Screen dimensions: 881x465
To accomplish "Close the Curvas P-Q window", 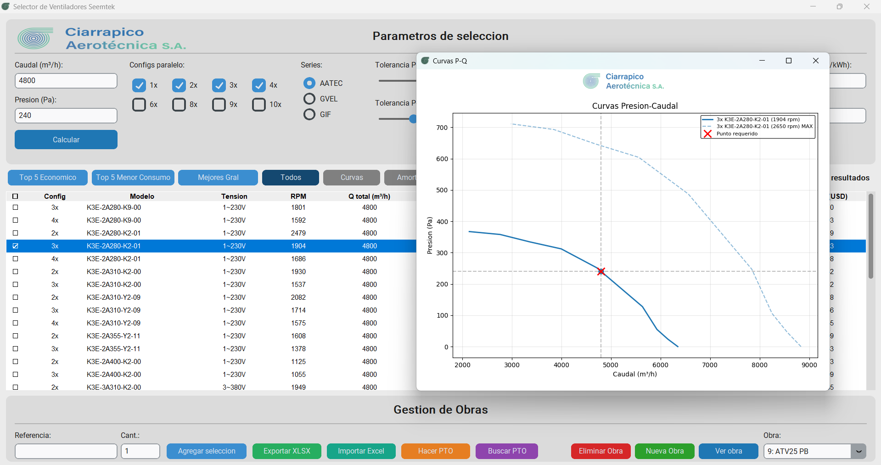I will pos(816,61).
